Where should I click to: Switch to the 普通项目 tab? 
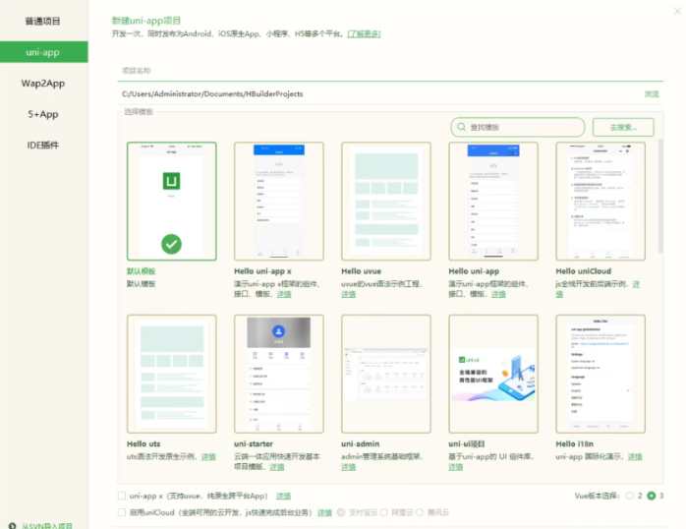pyautogui.click(x=43, y=21)
